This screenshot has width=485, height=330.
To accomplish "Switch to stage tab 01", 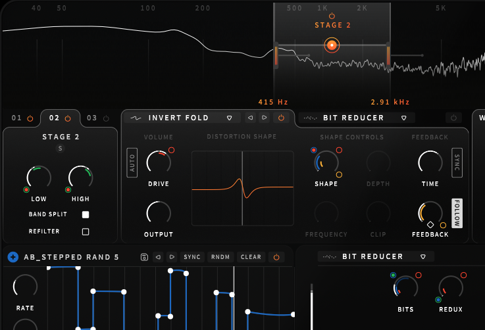I will tap(22, 118).
